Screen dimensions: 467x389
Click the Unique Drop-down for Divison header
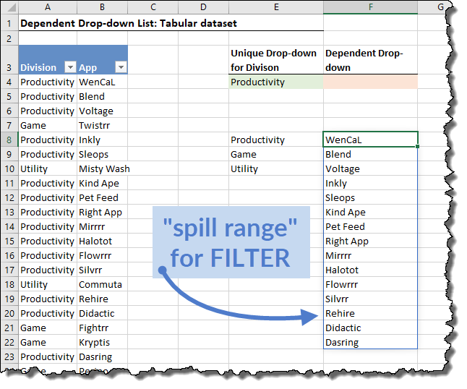(x=275, y=60)
